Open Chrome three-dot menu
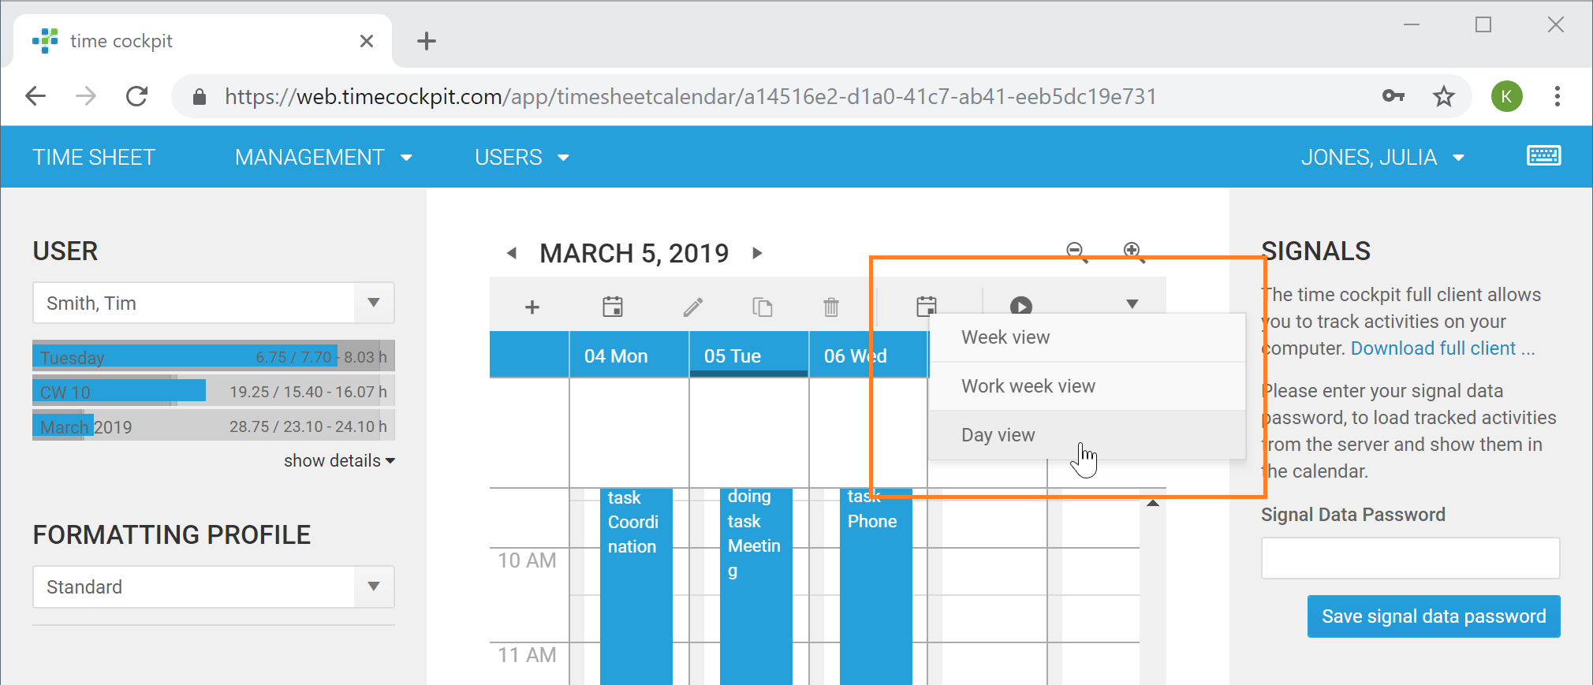 1557,96
